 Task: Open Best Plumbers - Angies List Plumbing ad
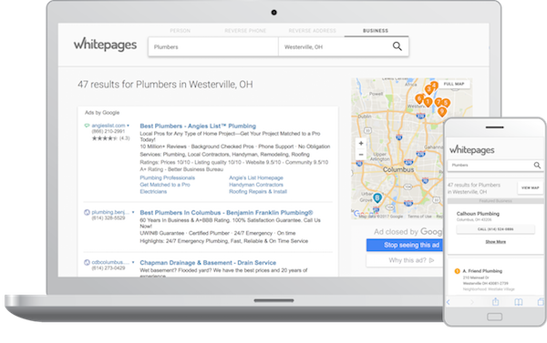[198, 126]
